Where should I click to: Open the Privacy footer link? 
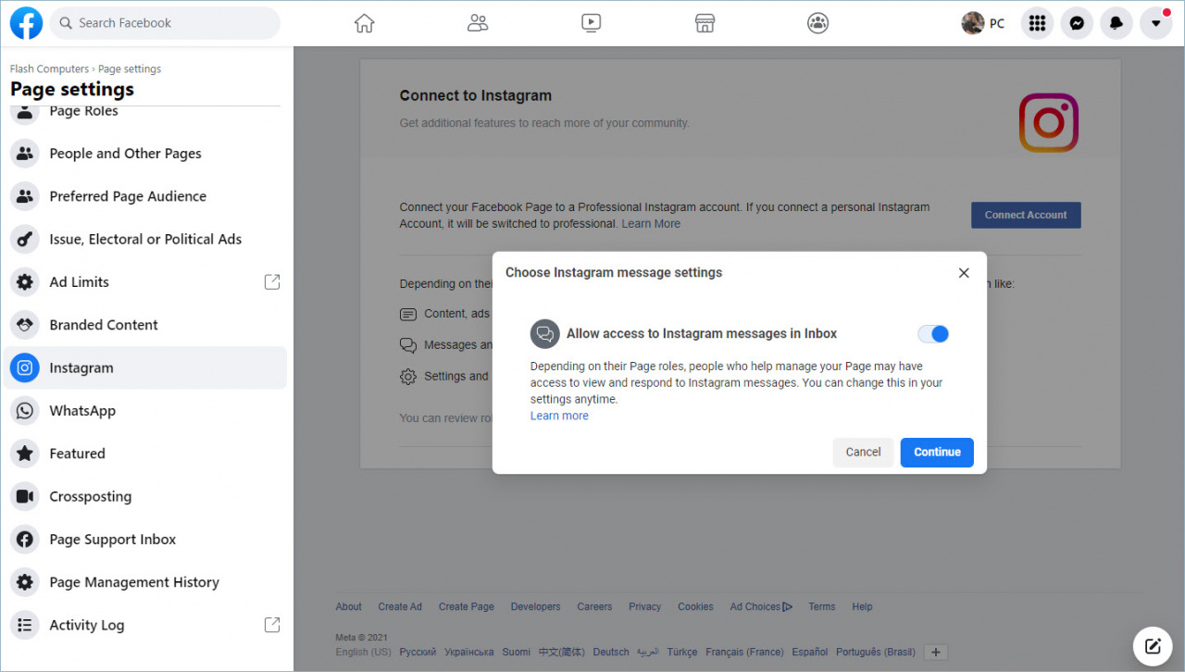coord(645,607)
